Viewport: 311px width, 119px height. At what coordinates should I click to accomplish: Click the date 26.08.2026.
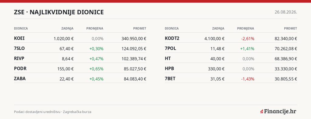[286, 12]
